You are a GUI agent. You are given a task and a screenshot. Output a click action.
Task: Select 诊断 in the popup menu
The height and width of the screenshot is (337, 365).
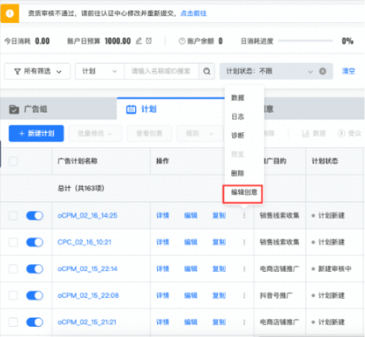click(237, 135)
